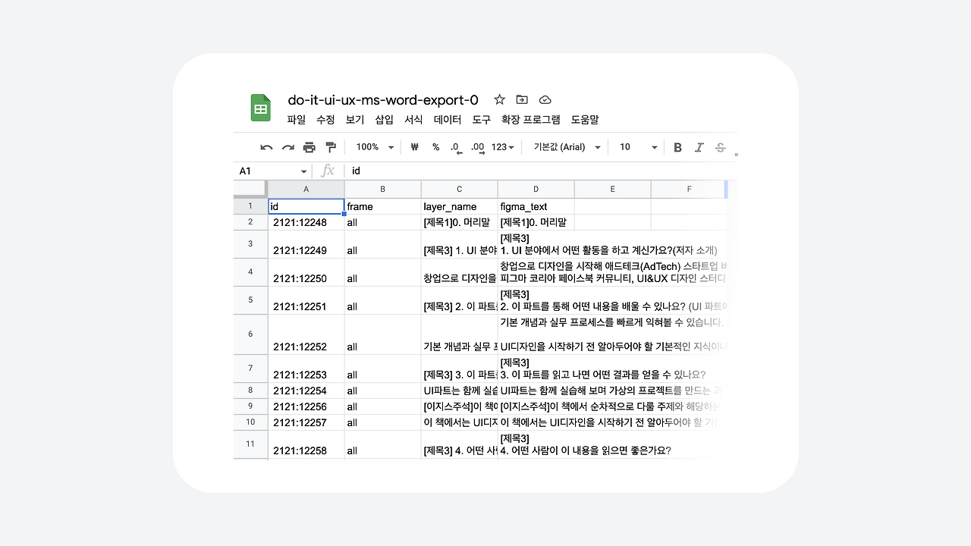Screen dimensions: 971x546
Task: Open the 서식 menu
Action: click(413, 120)
